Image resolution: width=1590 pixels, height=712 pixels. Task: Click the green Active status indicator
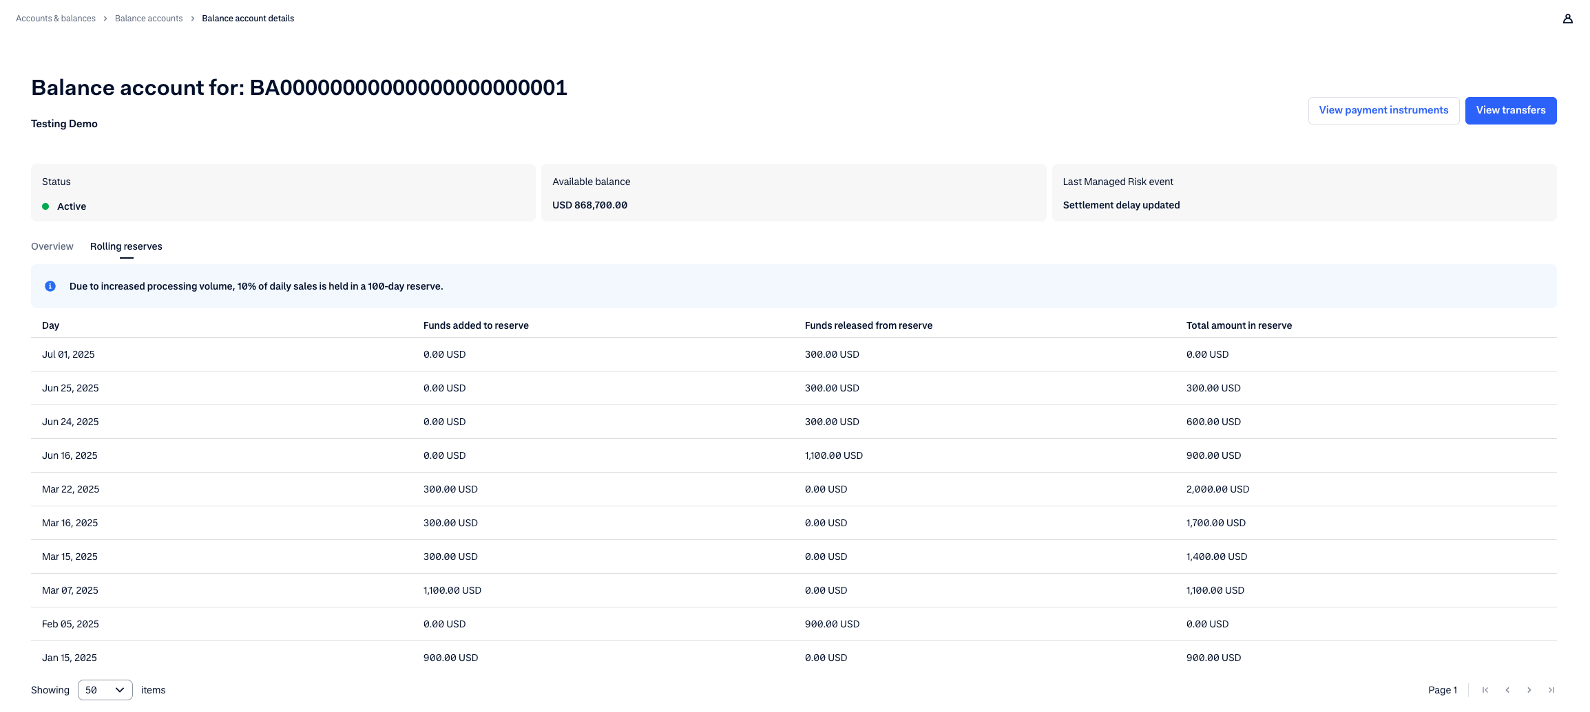point(45,206)
